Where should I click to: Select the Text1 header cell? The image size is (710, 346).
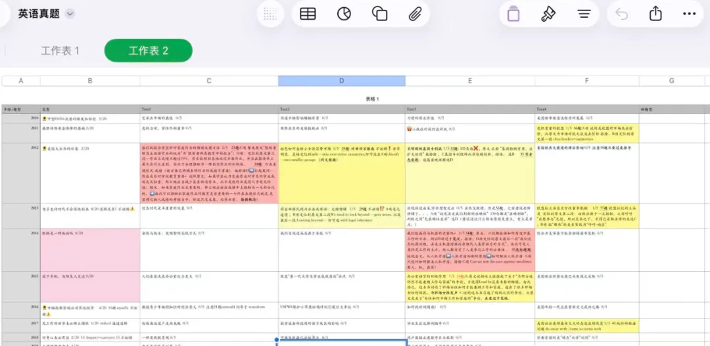[x=209, y=109]
